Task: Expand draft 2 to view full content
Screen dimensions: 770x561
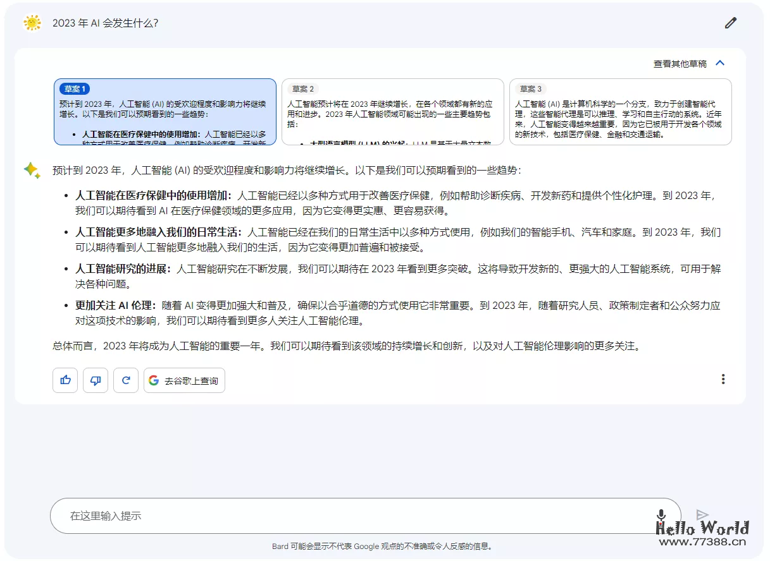Action: tap(392, 114)
